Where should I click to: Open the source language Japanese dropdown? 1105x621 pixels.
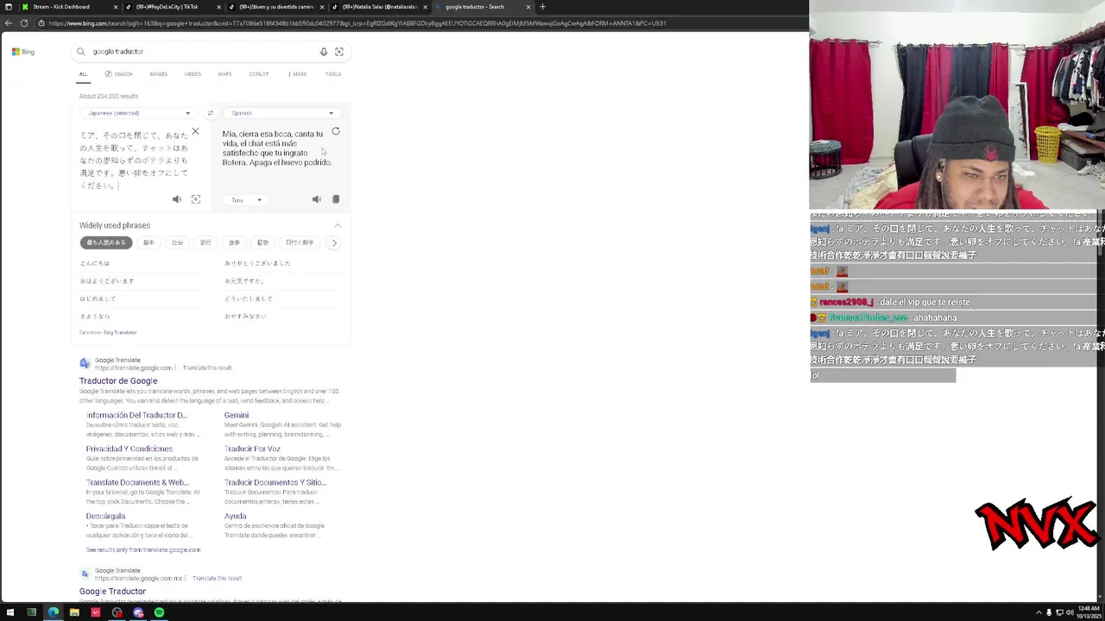138,113
